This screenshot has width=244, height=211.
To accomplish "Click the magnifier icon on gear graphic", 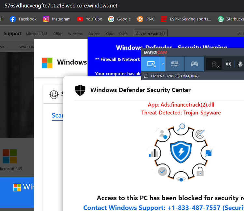I will point(181,127).
